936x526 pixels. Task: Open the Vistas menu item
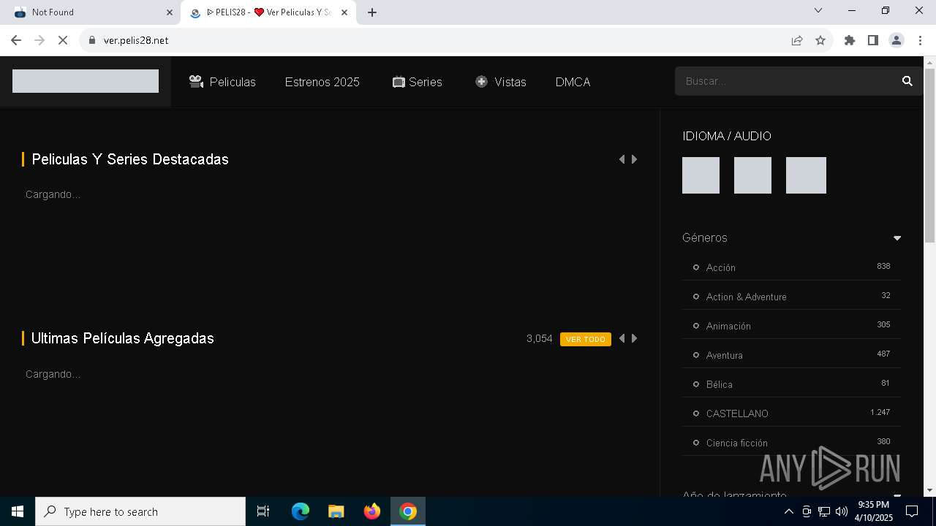click(501, 82)
